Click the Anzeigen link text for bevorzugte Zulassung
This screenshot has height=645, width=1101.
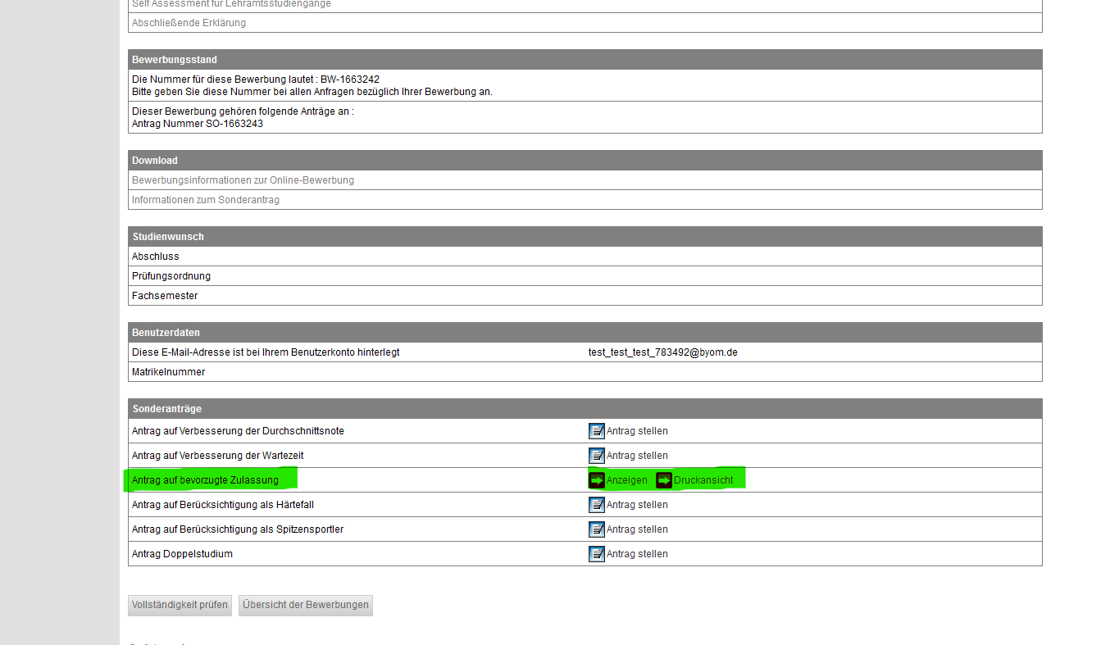click(626, 480)
